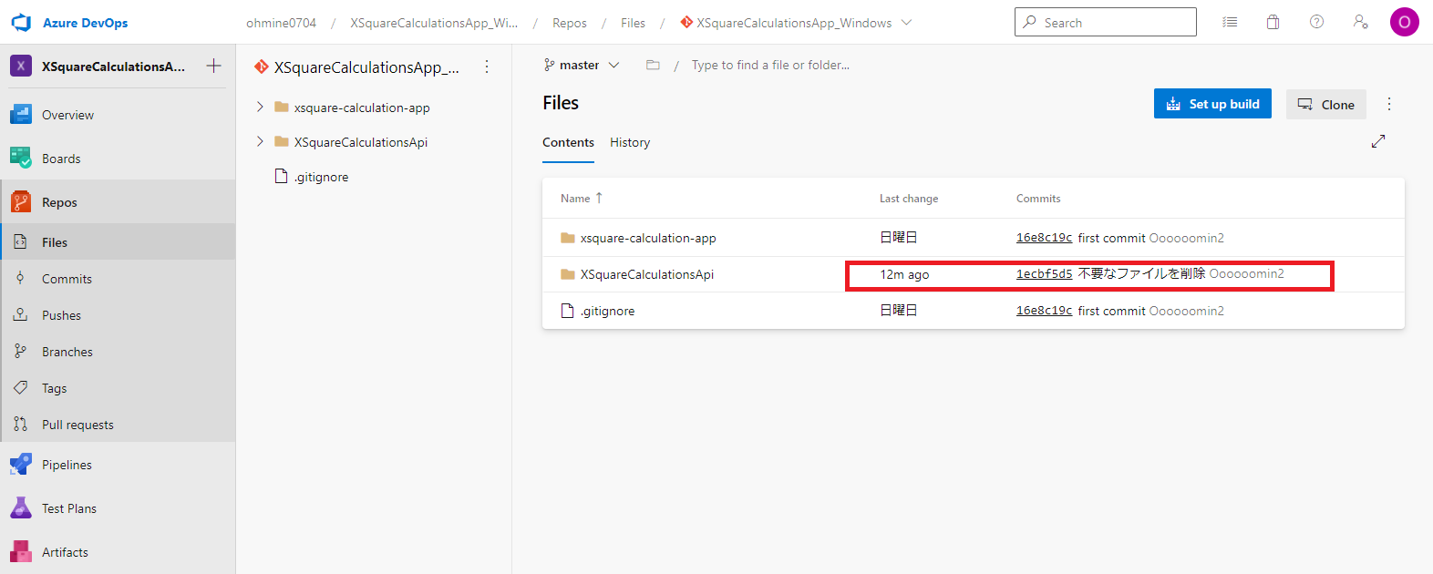Switch to the History tab
This screenshot has height=574, width=1433.
(x=630, y=143)
